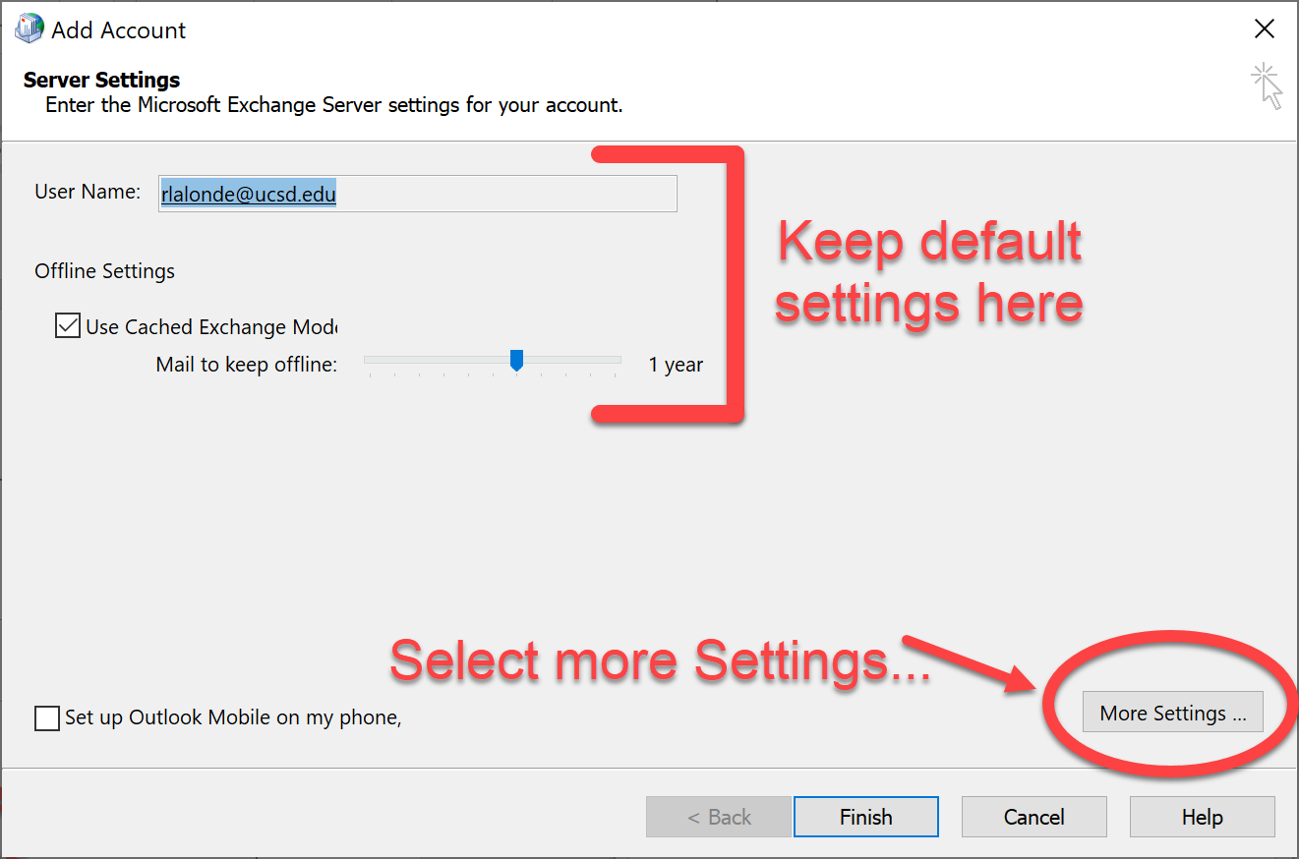Screen dimensions: 1299x859
Task: Click the 'User Name:' label
Action: pos(89,192)
